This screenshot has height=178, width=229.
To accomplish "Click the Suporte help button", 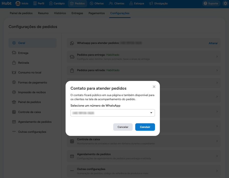I will click(211, 3).
